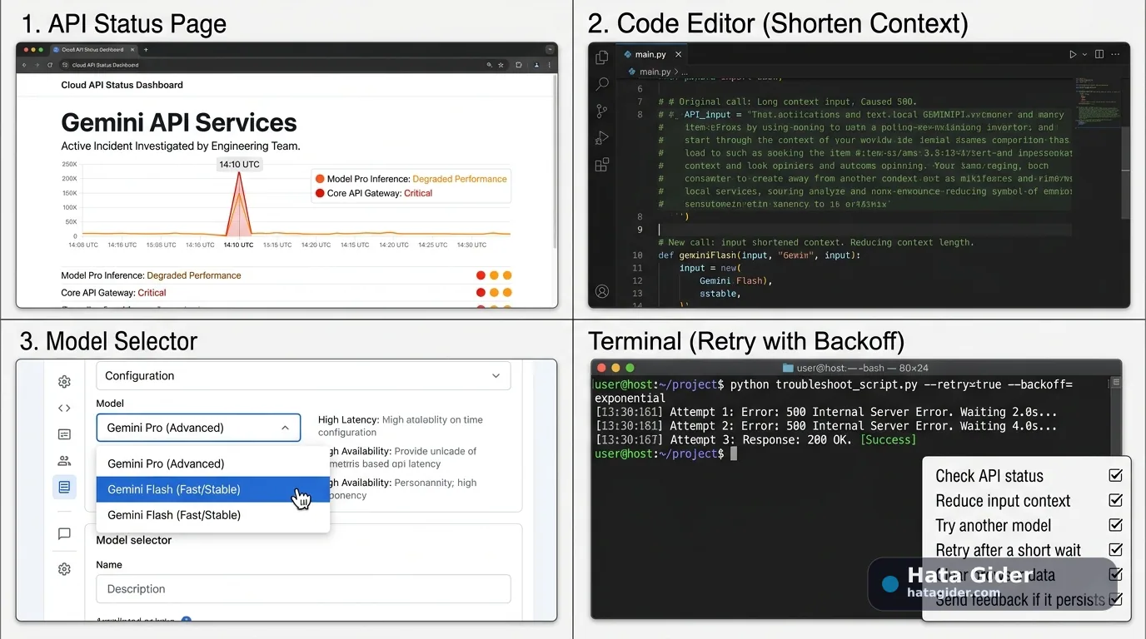Click the terminal prompt cursor line
Viewport: 1146px width, 639px height.
(666, 454)
